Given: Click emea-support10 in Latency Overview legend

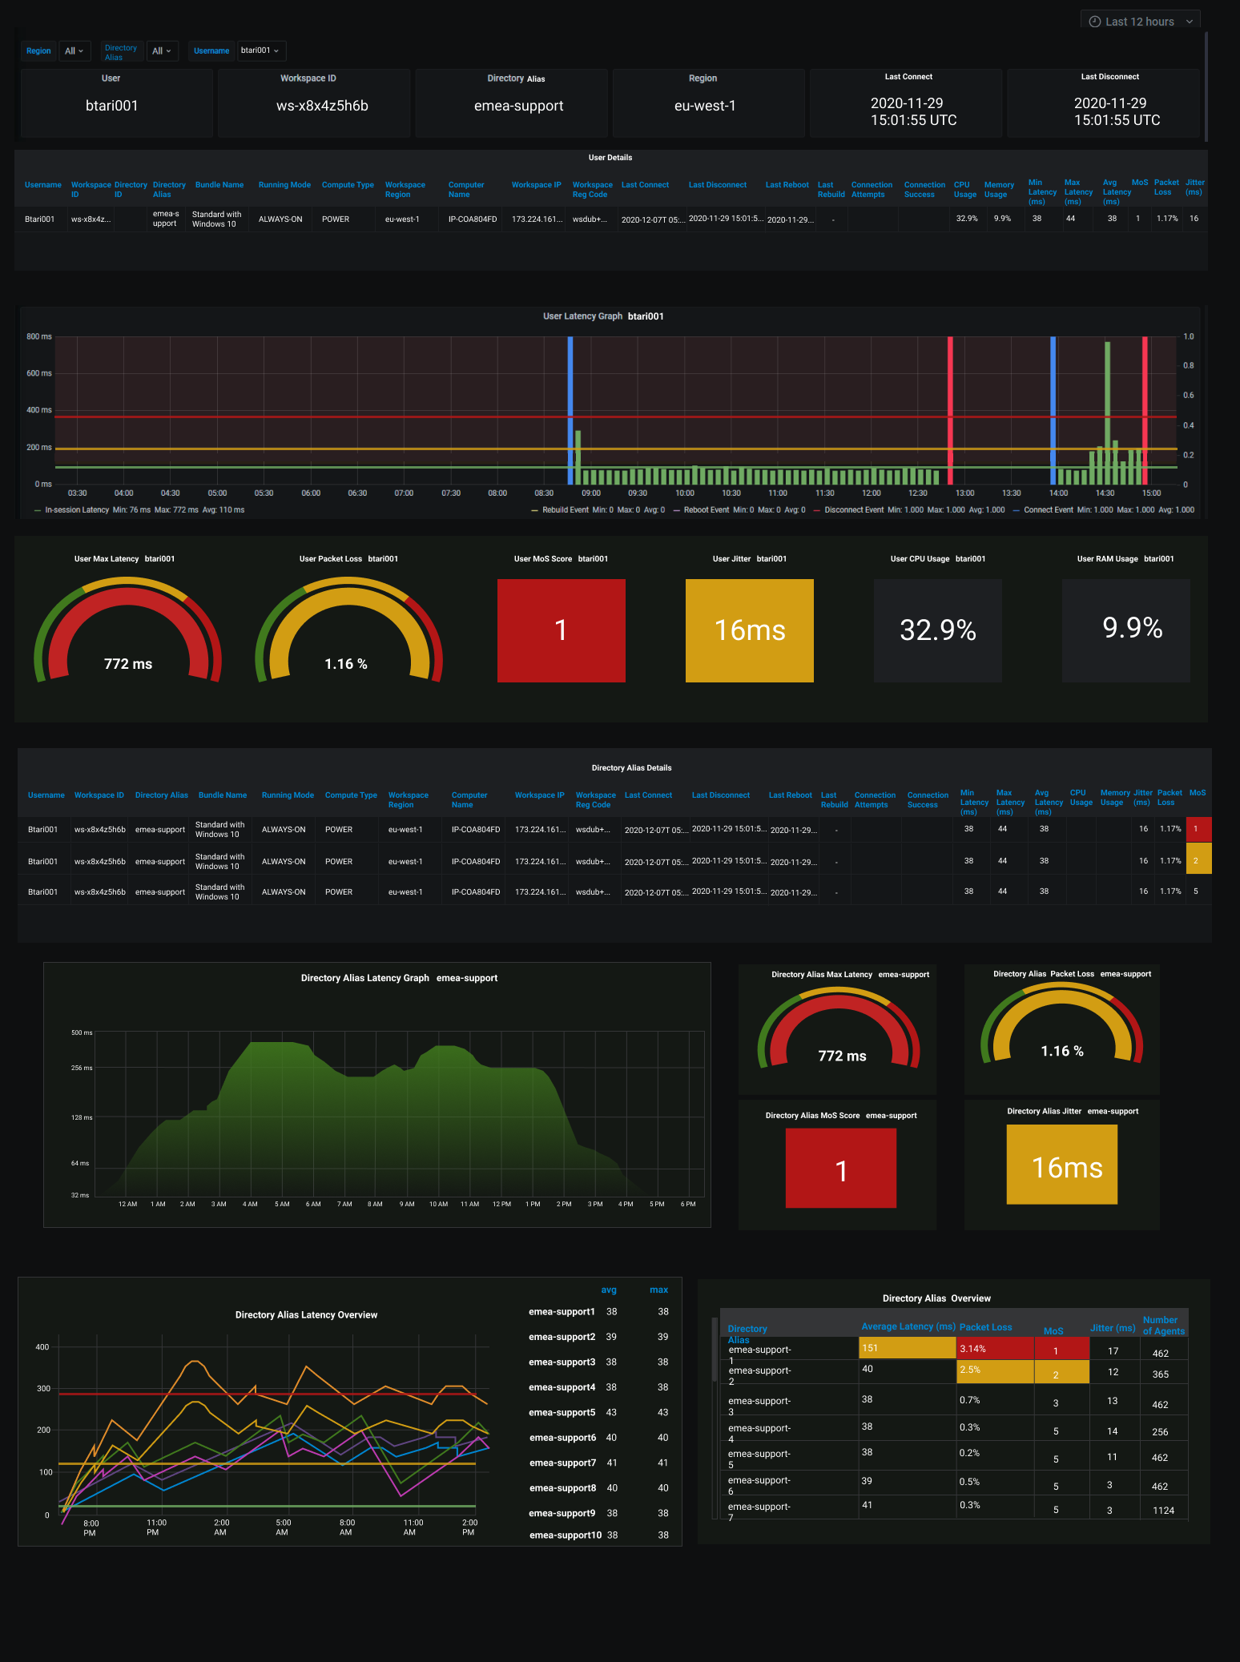Looking at the screenshot, I should coord(566,1535).
